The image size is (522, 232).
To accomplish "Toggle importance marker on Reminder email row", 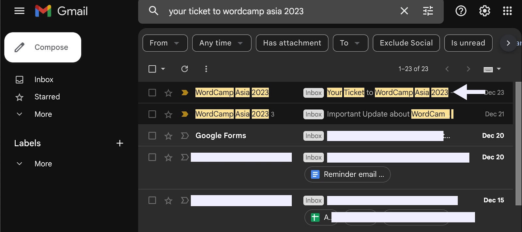I will (x=185, y=157).
